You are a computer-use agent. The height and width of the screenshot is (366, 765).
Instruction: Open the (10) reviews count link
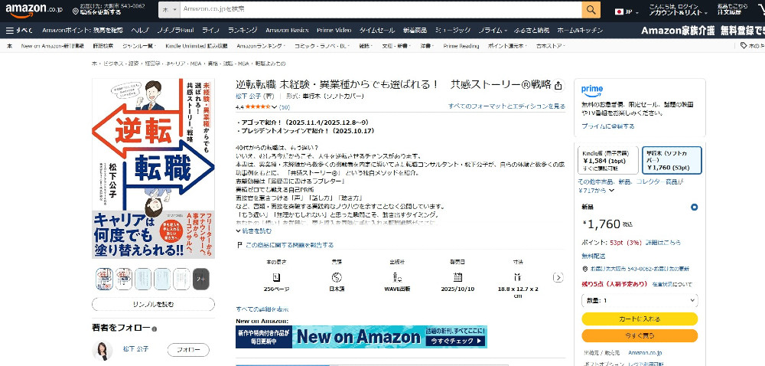point(284,106)
